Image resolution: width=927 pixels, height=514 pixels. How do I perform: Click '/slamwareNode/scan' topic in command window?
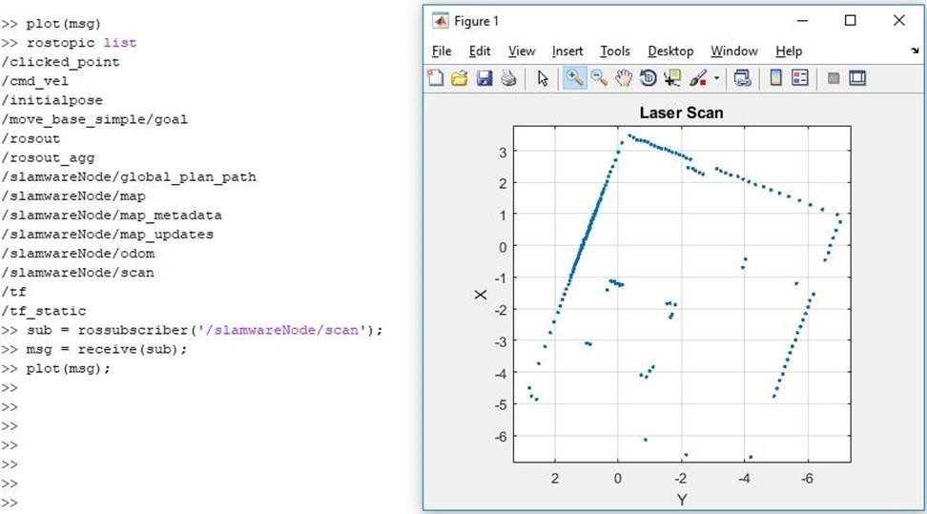coord(77,273)
